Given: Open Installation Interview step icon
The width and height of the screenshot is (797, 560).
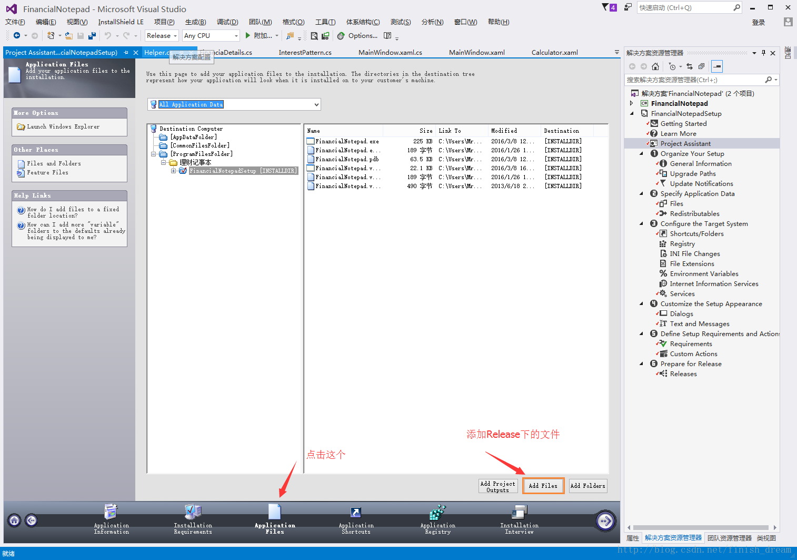Looking at the screenshot, I should pyautogui.click(x=520, y=512).
